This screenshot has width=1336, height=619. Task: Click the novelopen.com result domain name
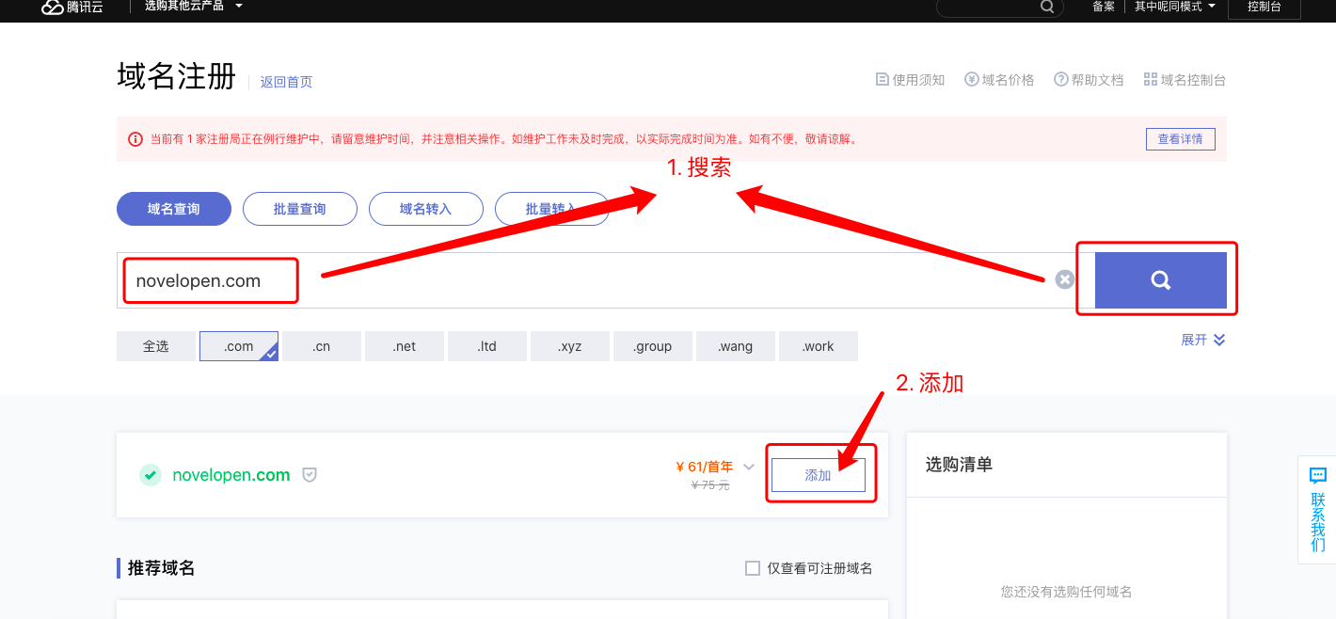(x=231, y=475)
